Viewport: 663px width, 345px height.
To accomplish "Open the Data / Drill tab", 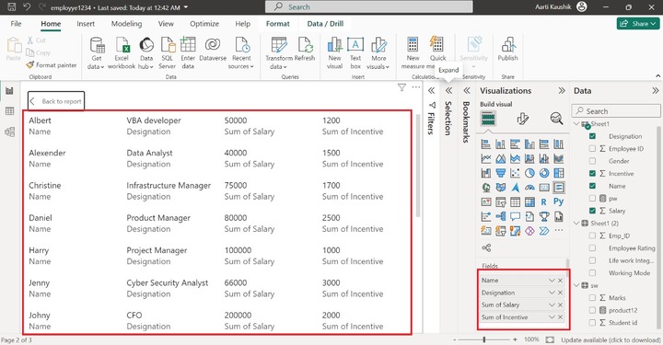I will tap(325, 24).
